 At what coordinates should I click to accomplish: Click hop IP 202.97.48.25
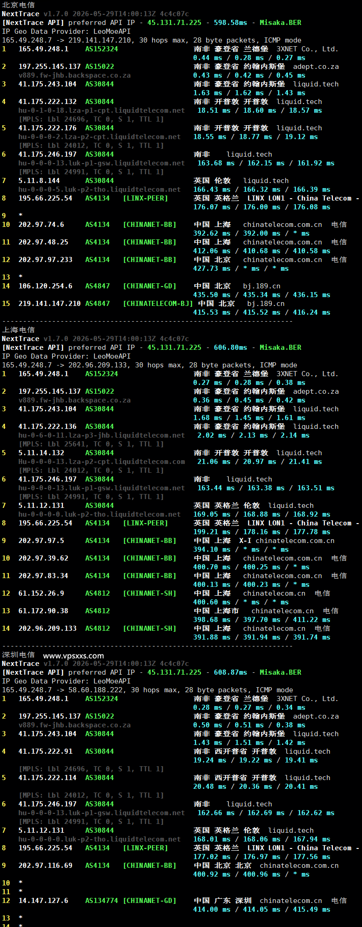coord(43,242)
